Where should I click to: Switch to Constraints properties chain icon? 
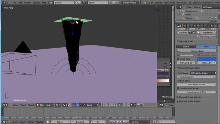(x=202, y=26)
